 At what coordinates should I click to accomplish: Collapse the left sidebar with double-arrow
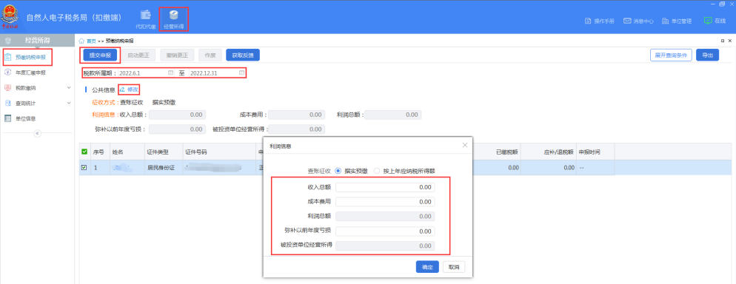(x=38, y=134)
